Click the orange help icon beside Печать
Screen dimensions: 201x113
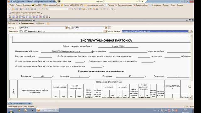(x=48, y=23)
